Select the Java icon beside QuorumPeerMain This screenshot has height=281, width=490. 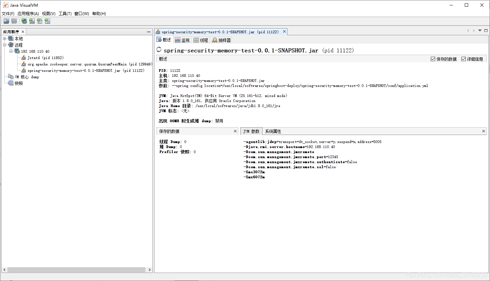[24, 64]
